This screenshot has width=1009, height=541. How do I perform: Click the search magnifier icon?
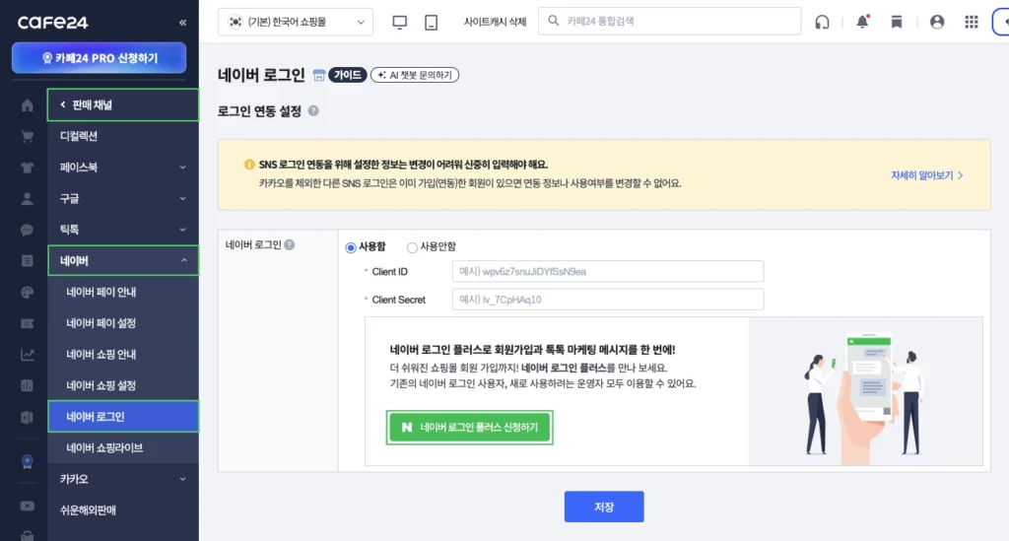[554, 22]
